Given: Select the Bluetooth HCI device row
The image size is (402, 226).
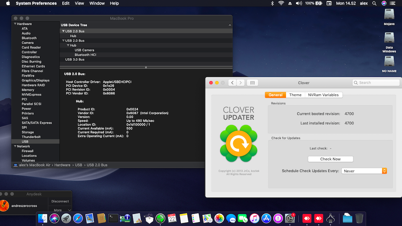Looking at the screenshot, I should pyautogui.click(x=146, y=55).
